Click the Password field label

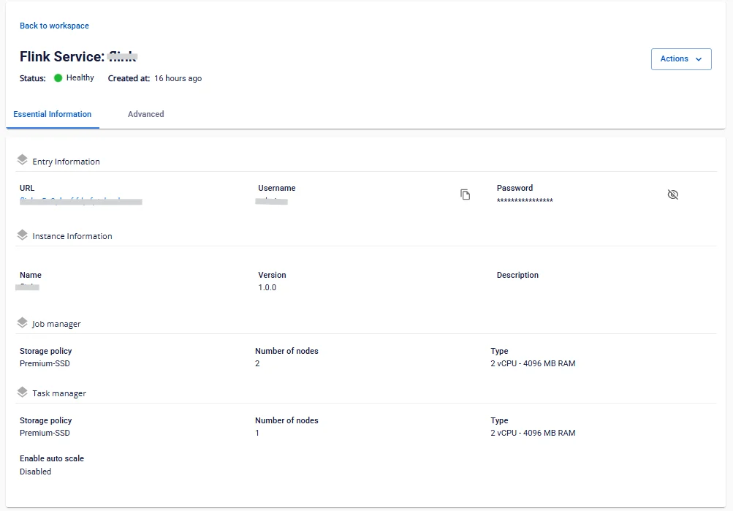tap(514, 188)
